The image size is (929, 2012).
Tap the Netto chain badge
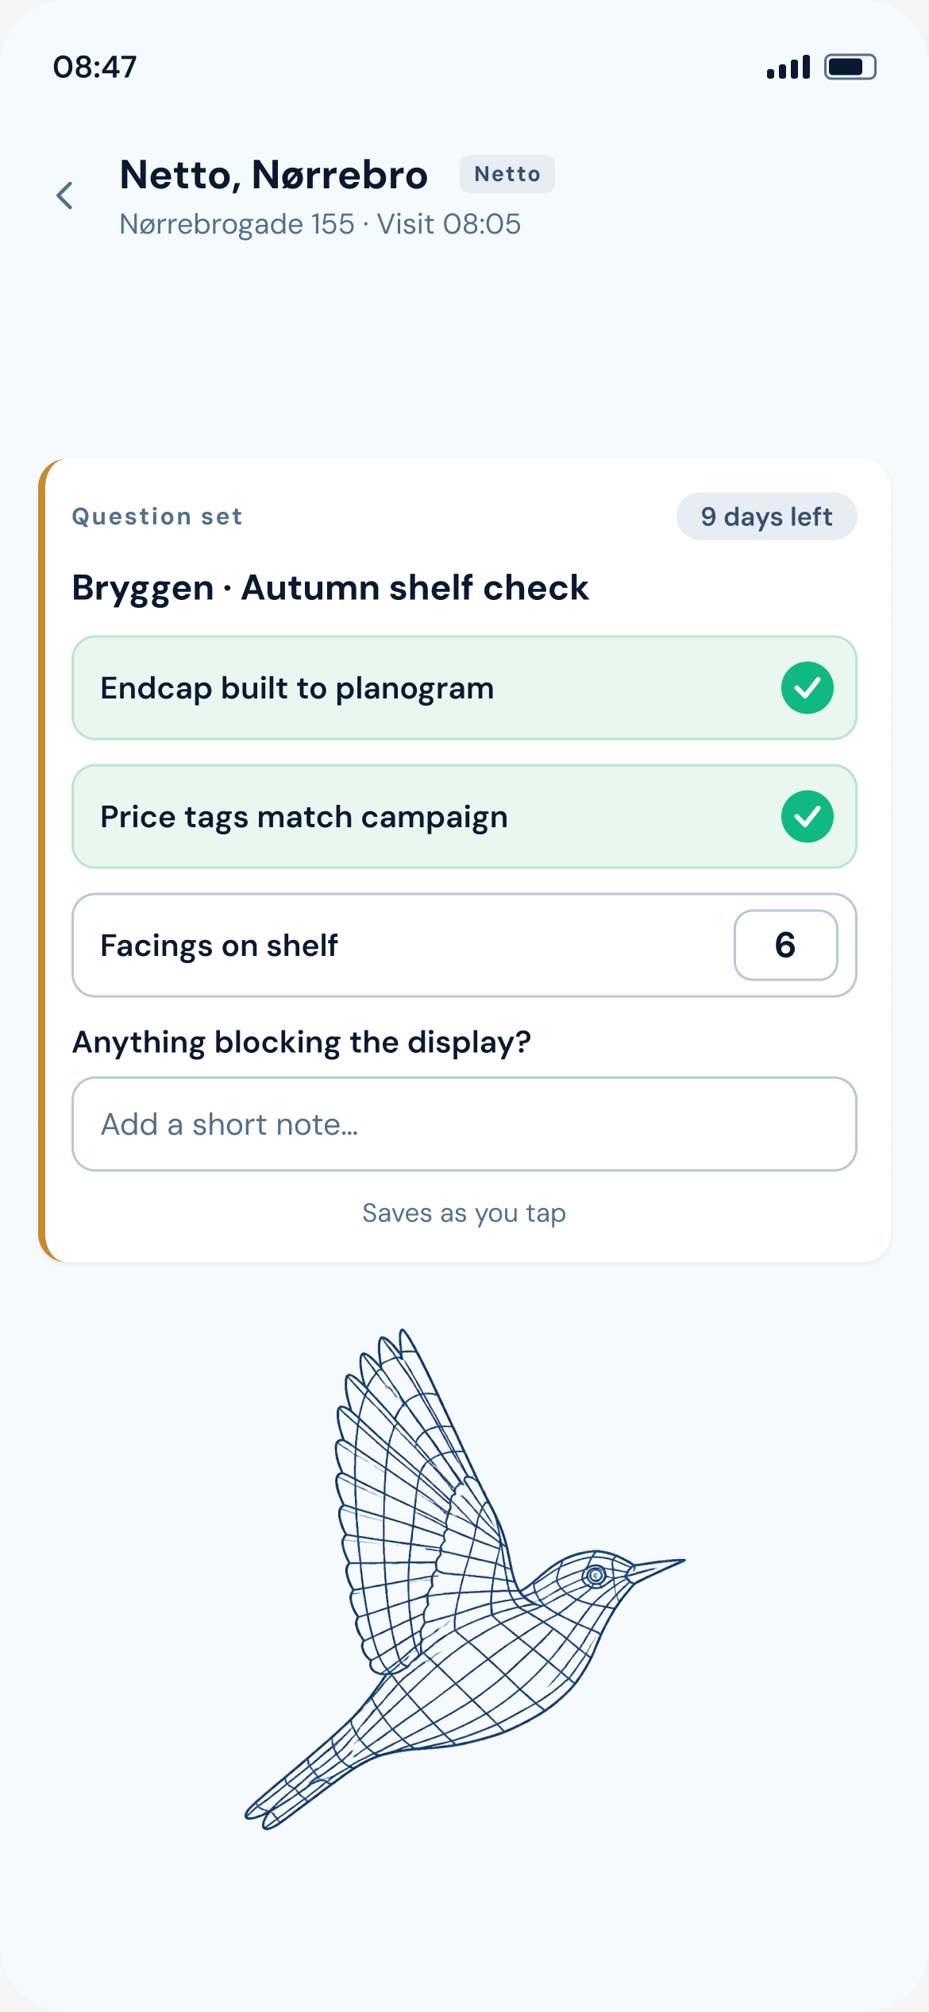click(507, 174)
